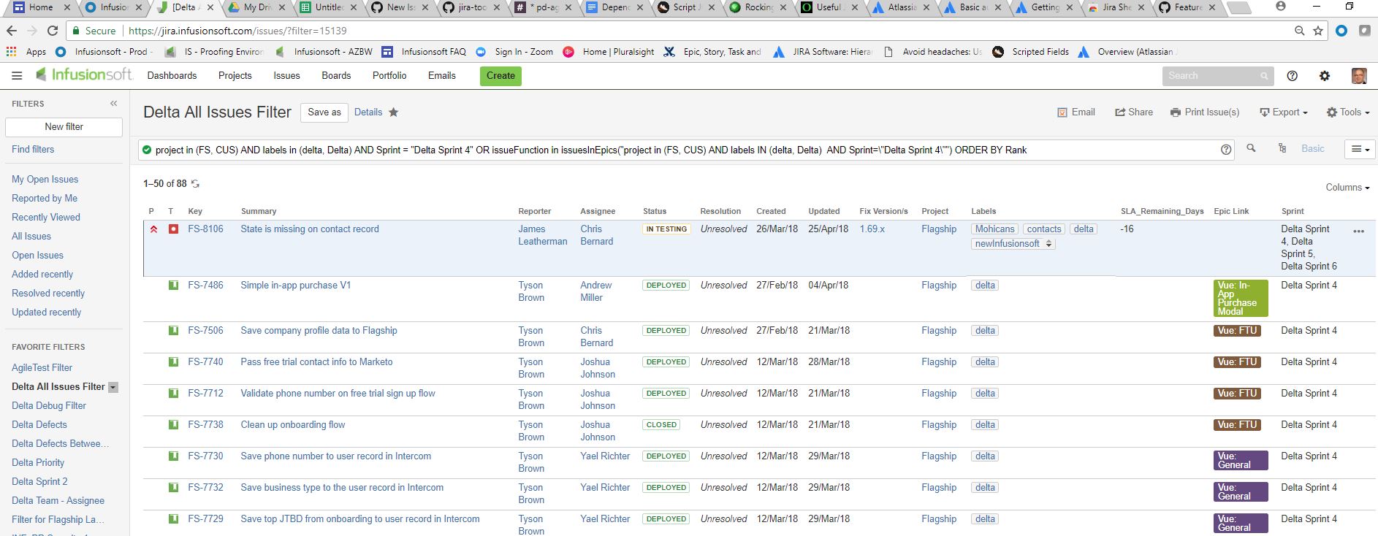
Task: Click the green Create button
Action: (500, 76)
